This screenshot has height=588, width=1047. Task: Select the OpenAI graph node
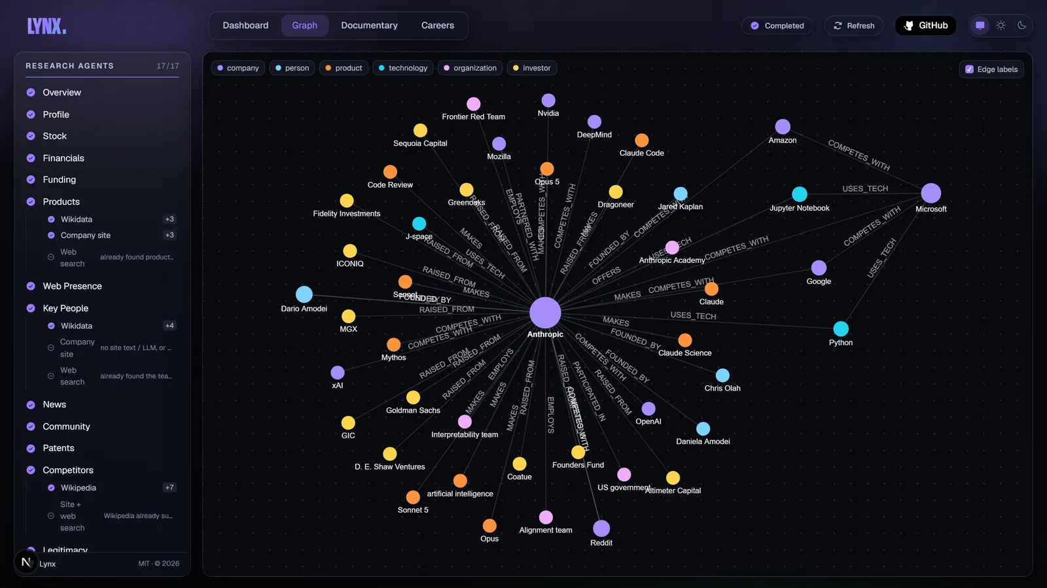648,409
